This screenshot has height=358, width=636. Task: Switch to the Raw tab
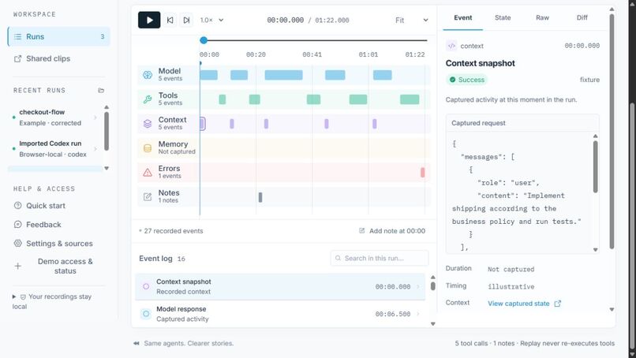click(x=542, y=18)
